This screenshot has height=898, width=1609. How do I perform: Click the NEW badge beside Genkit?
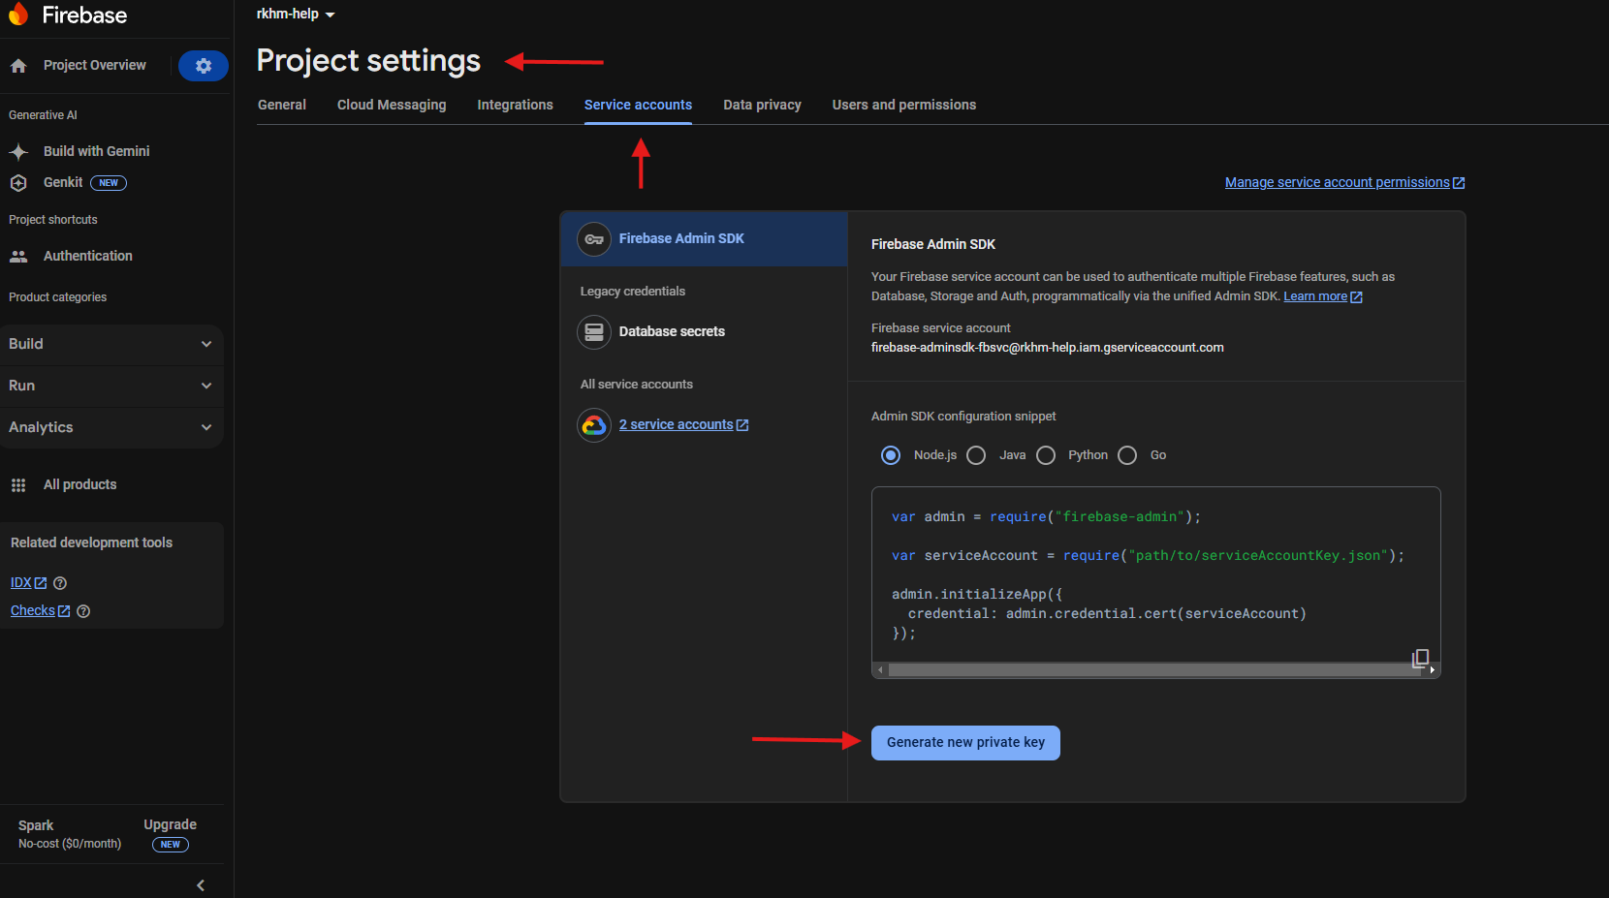tap(109, 183)
